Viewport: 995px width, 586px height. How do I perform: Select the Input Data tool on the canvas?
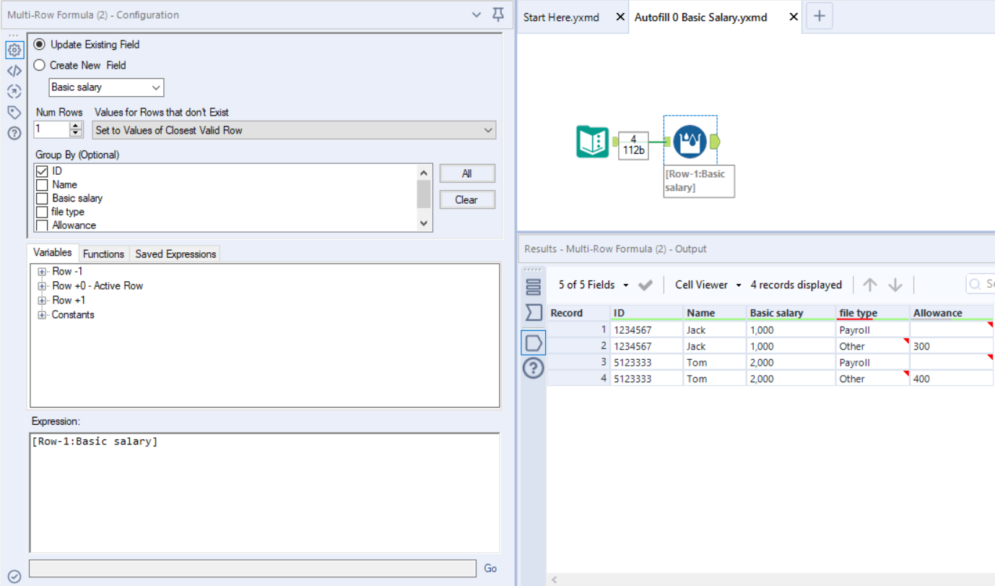(x=593, y=141)
